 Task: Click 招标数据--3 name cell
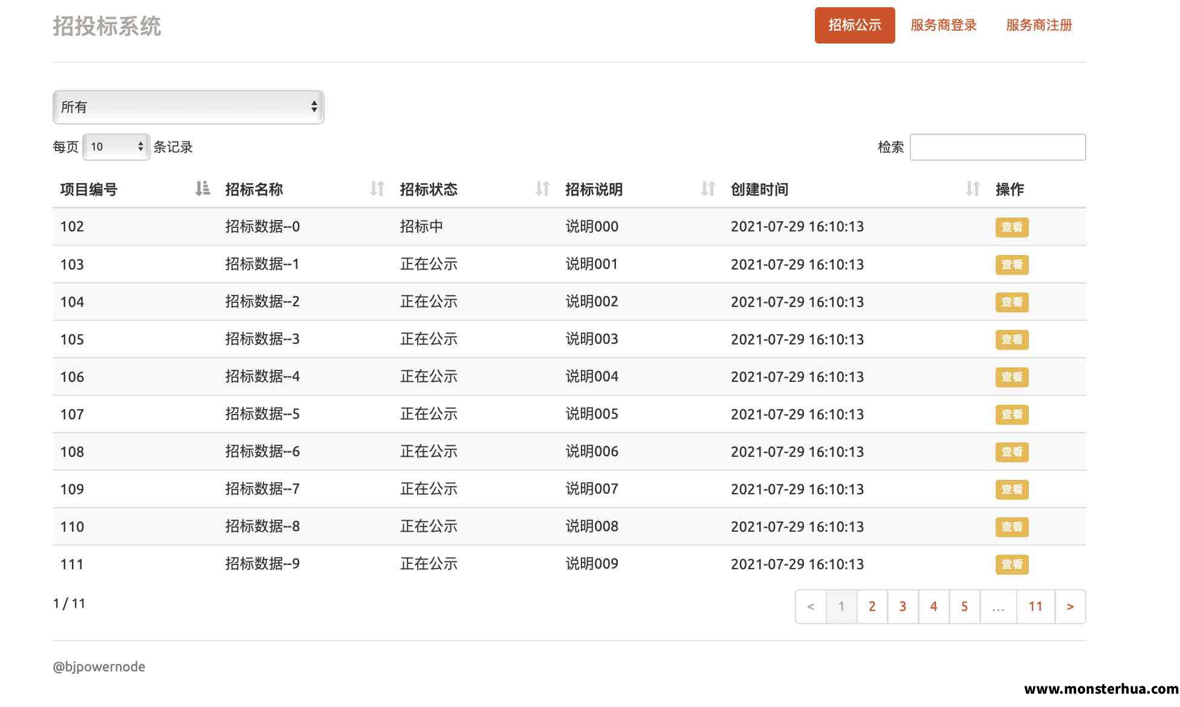click(262, 339)
